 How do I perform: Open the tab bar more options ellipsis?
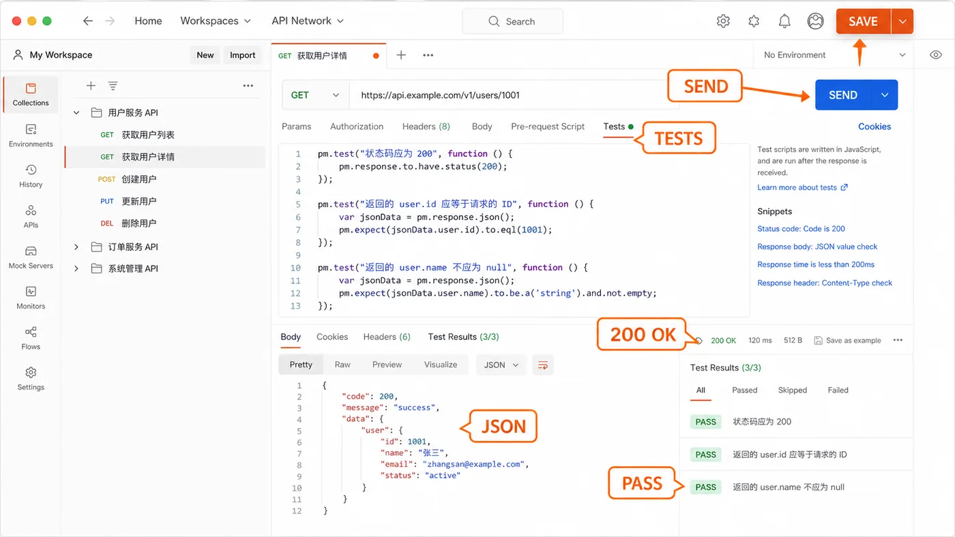(x=428, y=55)
